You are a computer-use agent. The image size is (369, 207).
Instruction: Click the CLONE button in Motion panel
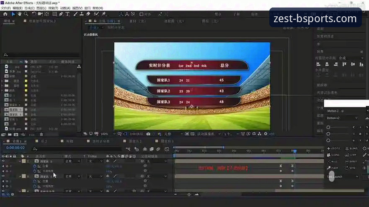tap(333, 155)
